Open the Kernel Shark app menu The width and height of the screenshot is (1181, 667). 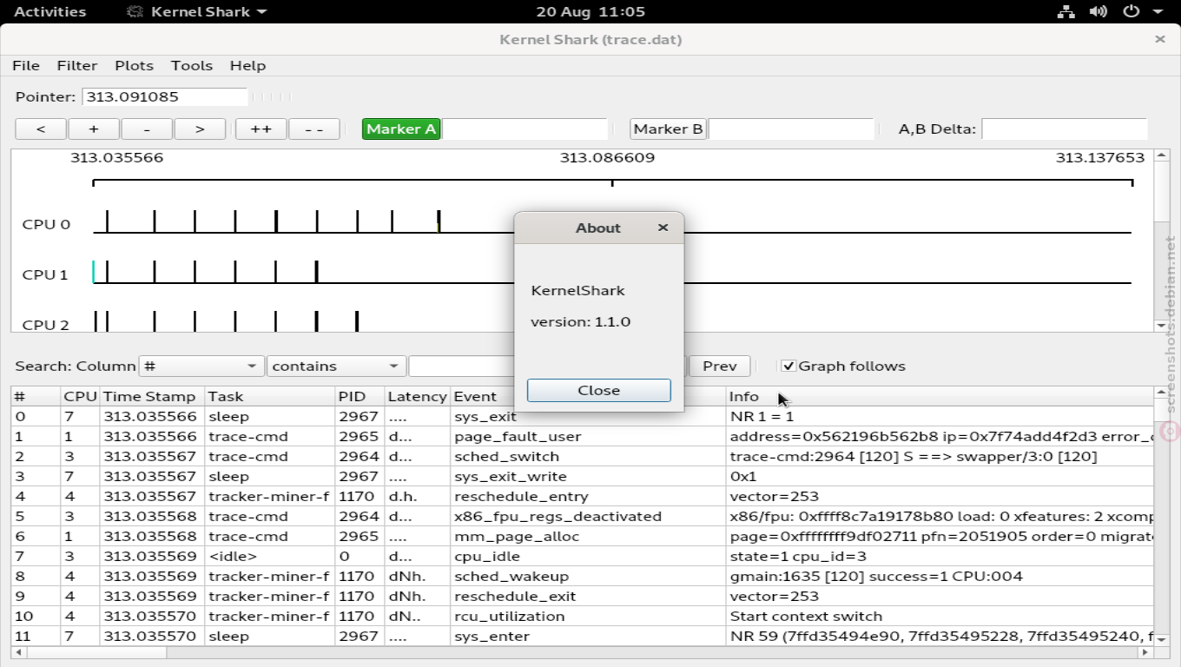(x=197, y=11)
